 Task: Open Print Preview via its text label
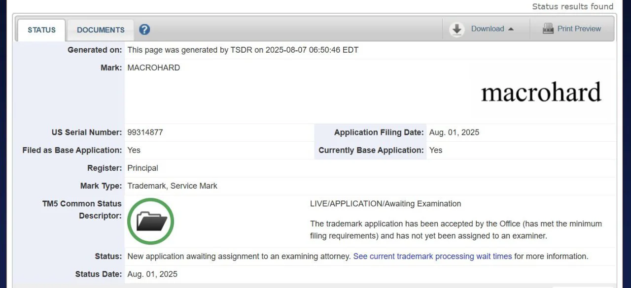[579, 29]
